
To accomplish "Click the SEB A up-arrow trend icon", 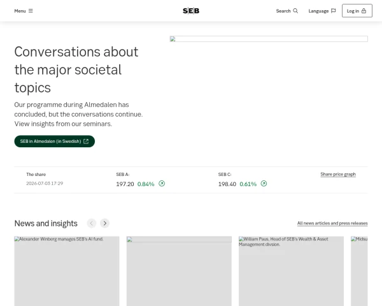I will tap(162, 184).
